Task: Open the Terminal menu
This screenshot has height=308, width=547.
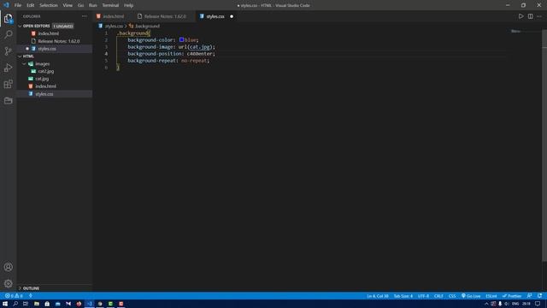Action: 110,5
